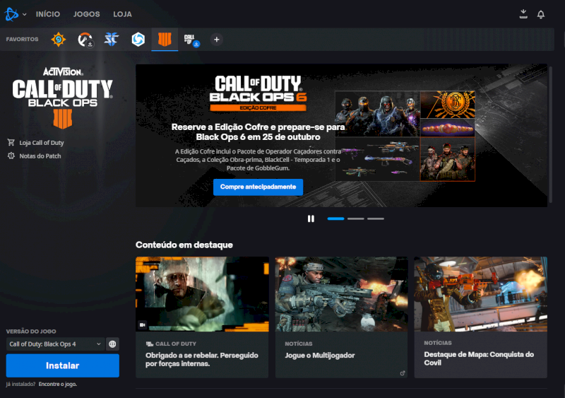565x398 pixels.
Task: Open notifications bell icon
Action: tap(541, 14)
